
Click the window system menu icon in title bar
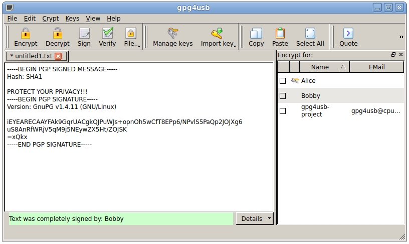coord(10,8)
